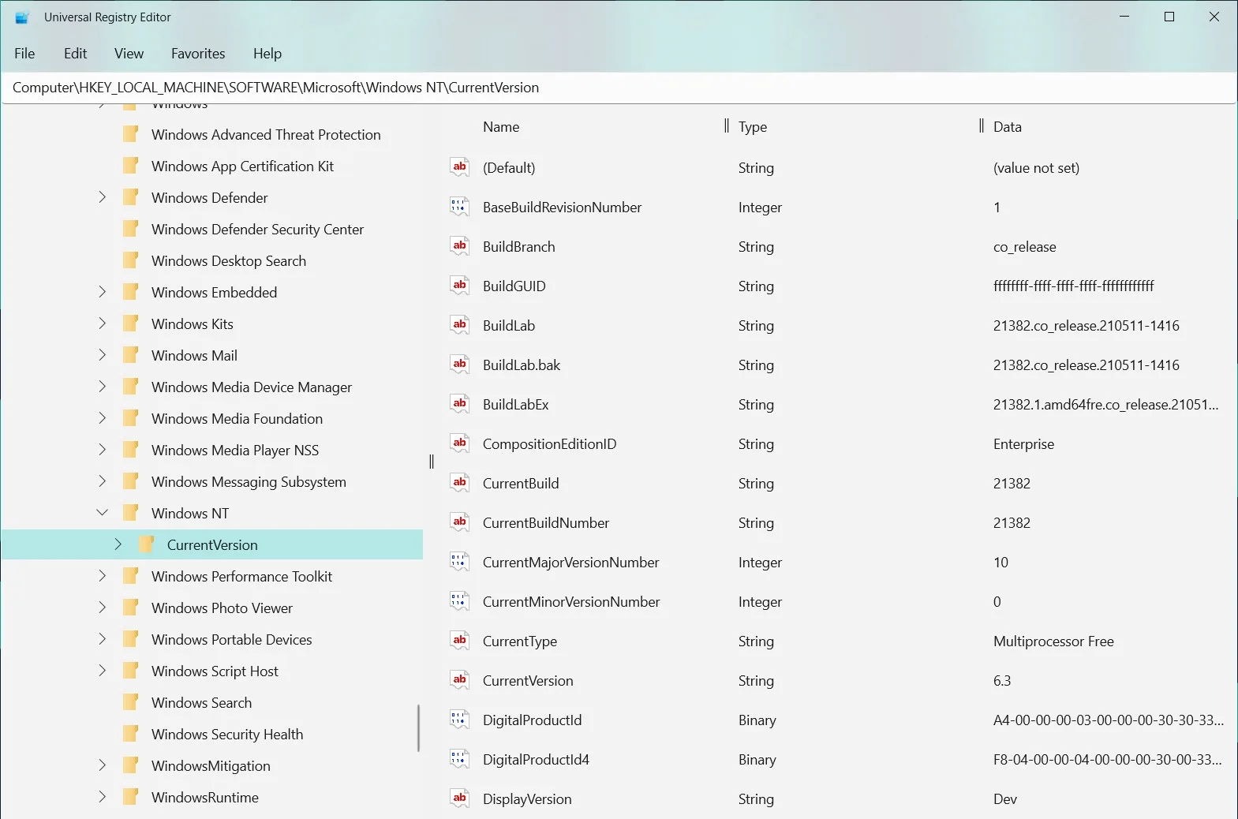Screen dimensions: 1238x819
Task: Click the string icon beside DisplayVersion
Action: pyautogui.click(x=459, y=798)
